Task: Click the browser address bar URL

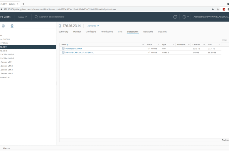Action: 60,9
